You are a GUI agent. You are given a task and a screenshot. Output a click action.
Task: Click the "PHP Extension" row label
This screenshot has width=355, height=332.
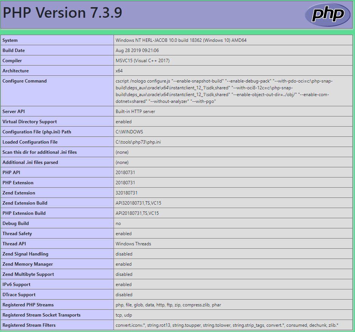click(18, 183)
